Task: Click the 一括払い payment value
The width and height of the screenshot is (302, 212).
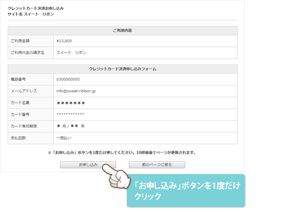Action: (x=64, y=138)
